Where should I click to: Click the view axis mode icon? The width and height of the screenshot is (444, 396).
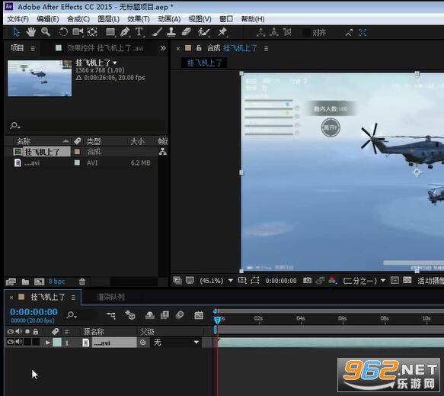tap(287, 32)
